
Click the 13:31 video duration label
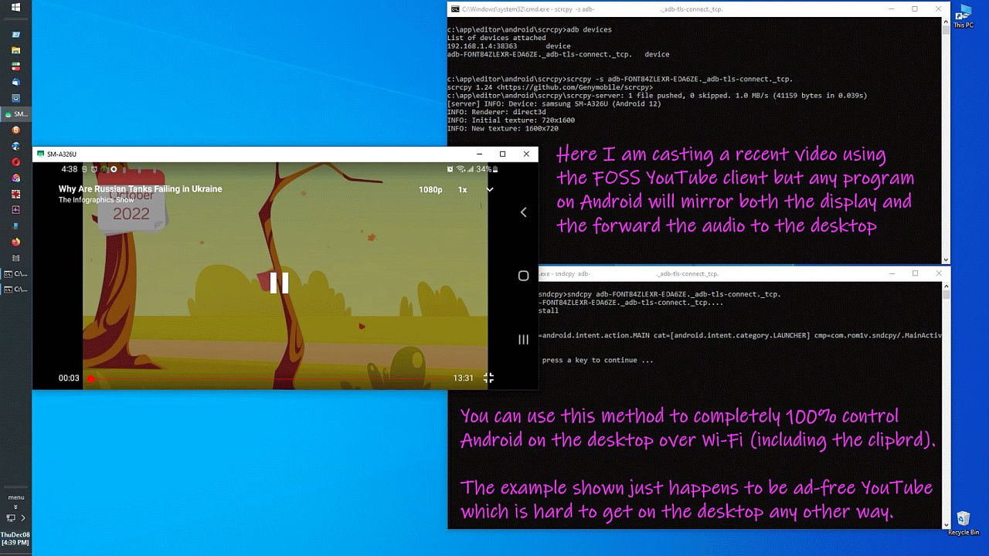pos(463,378)
